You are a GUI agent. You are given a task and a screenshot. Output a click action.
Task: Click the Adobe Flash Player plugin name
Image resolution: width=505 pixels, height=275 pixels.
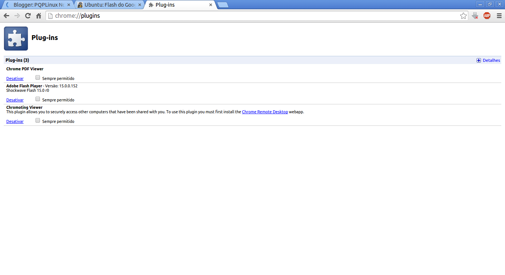pos(24,86)
